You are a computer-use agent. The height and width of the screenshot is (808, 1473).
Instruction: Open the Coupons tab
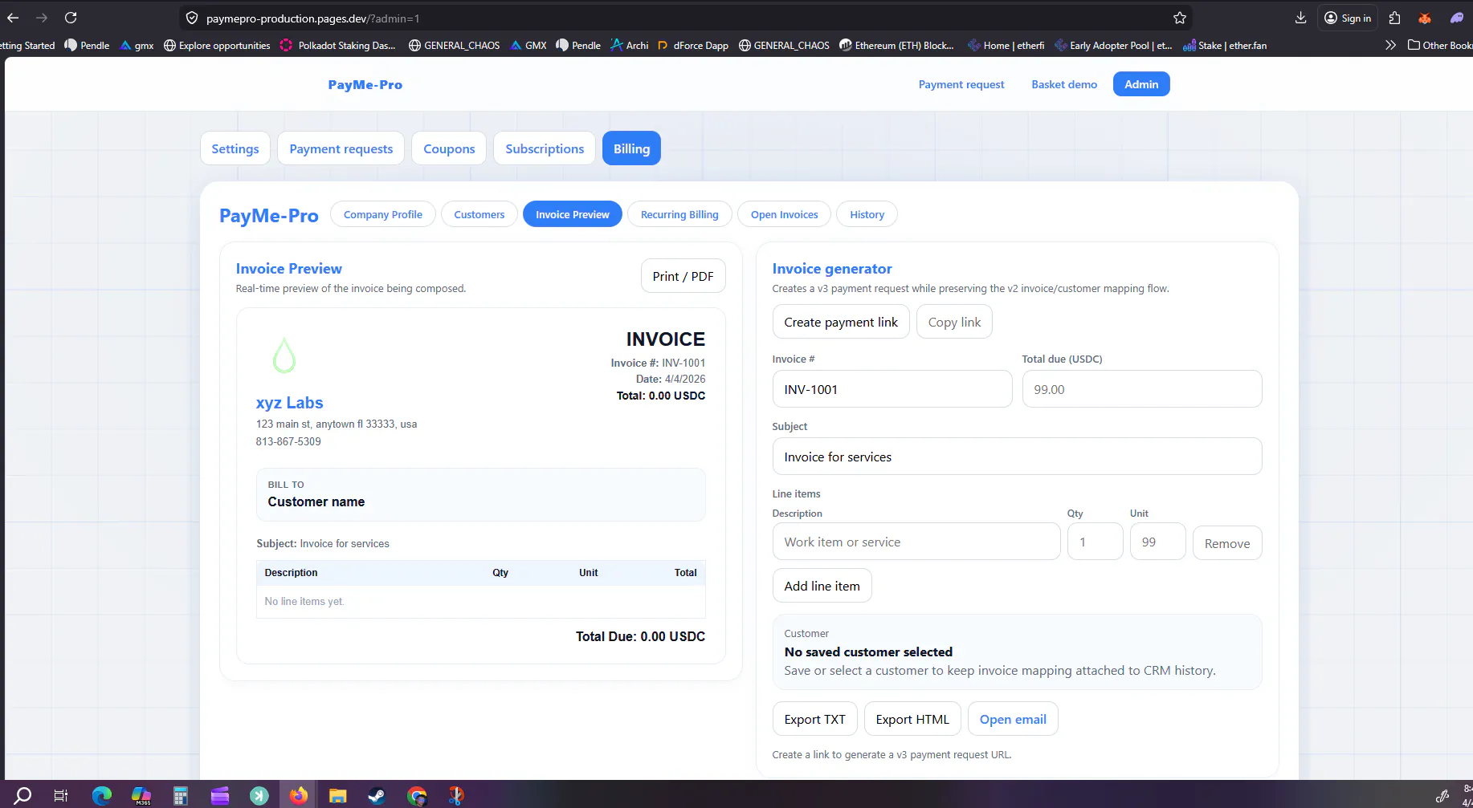(x=449, y=148)
